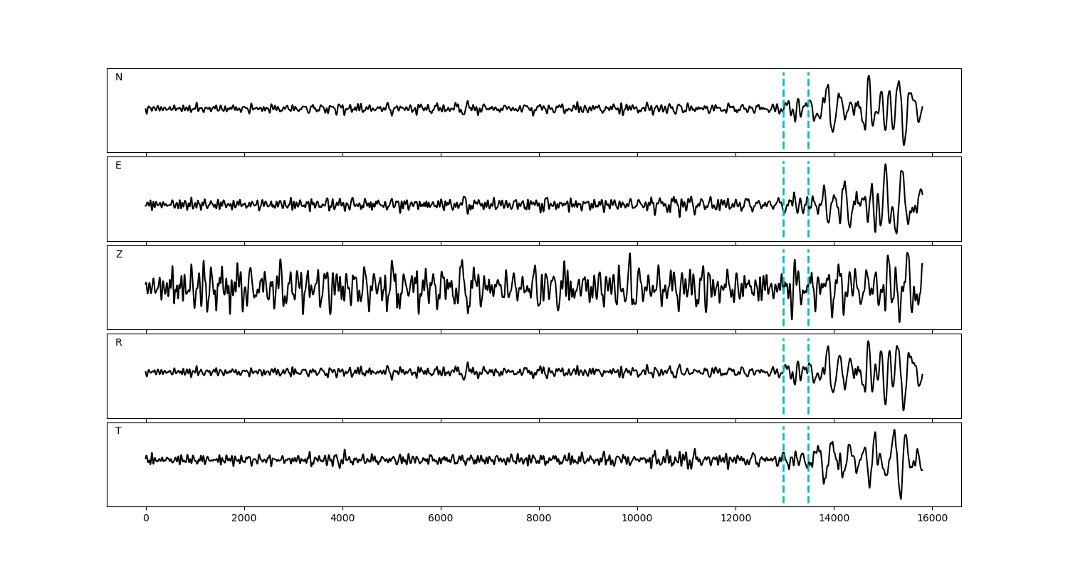This screenshot has height=569, width=1068.
Task: Pick first cyan dashed marker in T panel
Action: tap(783, 484)
